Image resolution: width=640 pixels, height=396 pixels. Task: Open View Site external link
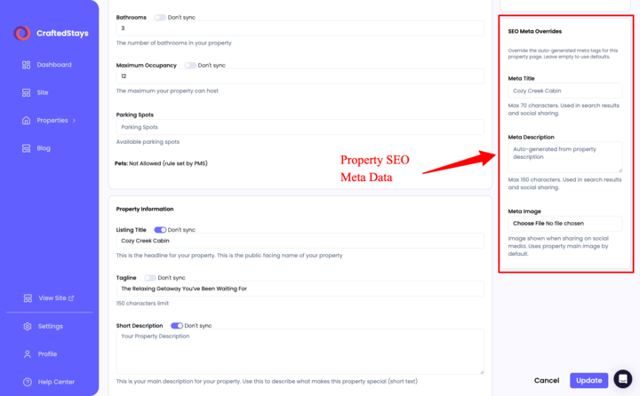pos(56,298)
